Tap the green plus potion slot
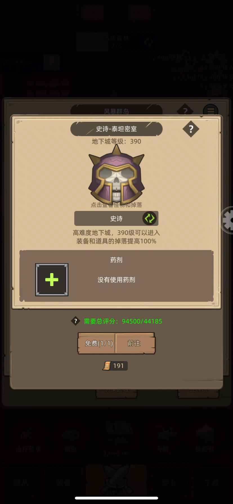Screen dimensions: 233x504 pyautogui.click(x=52, y=280)
